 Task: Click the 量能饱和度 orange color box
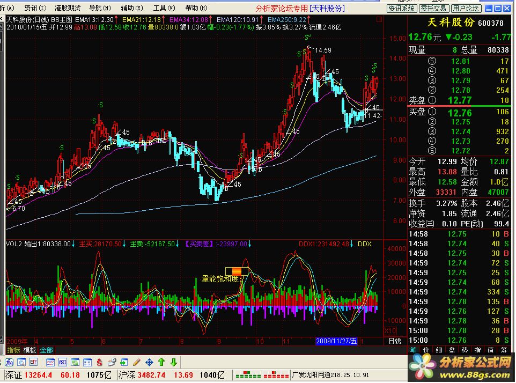point(237,271)
